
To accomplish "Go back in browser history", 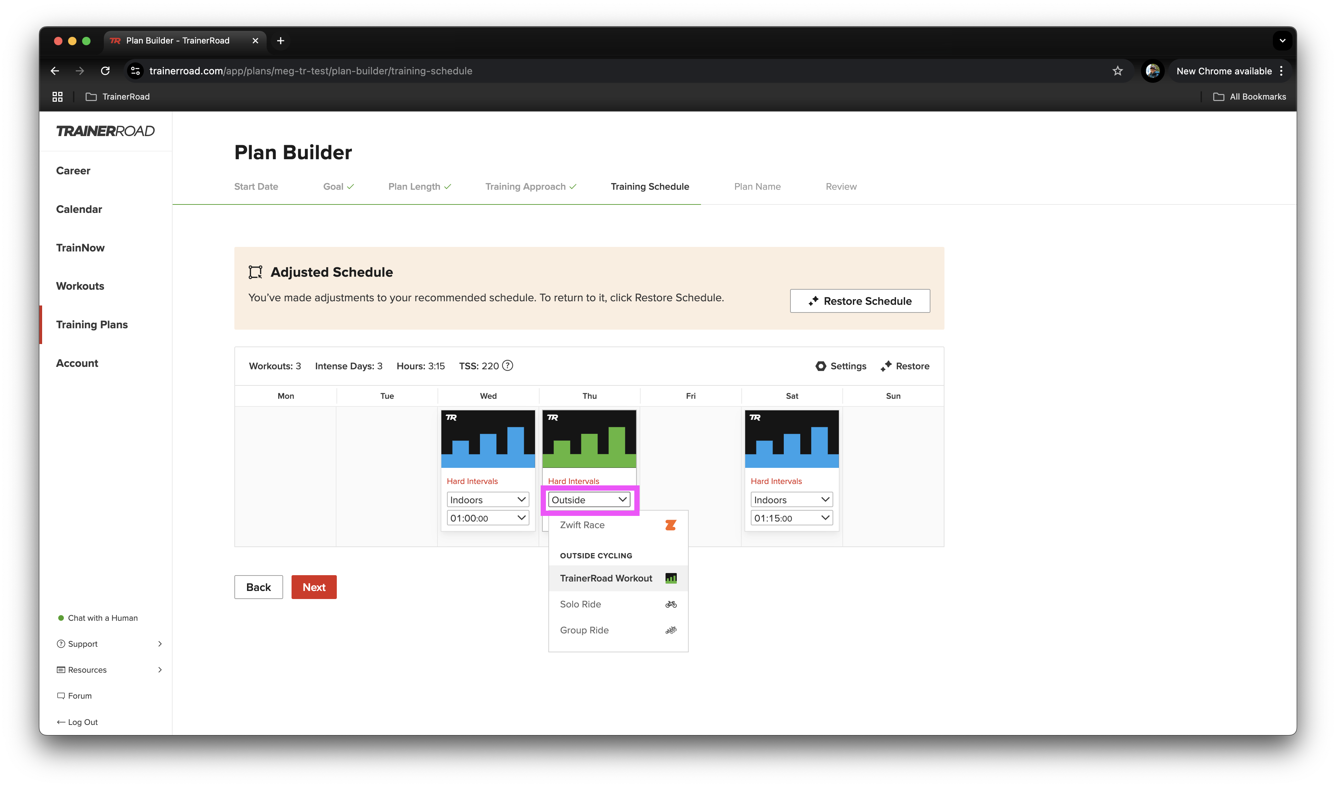I will point(55,71).
